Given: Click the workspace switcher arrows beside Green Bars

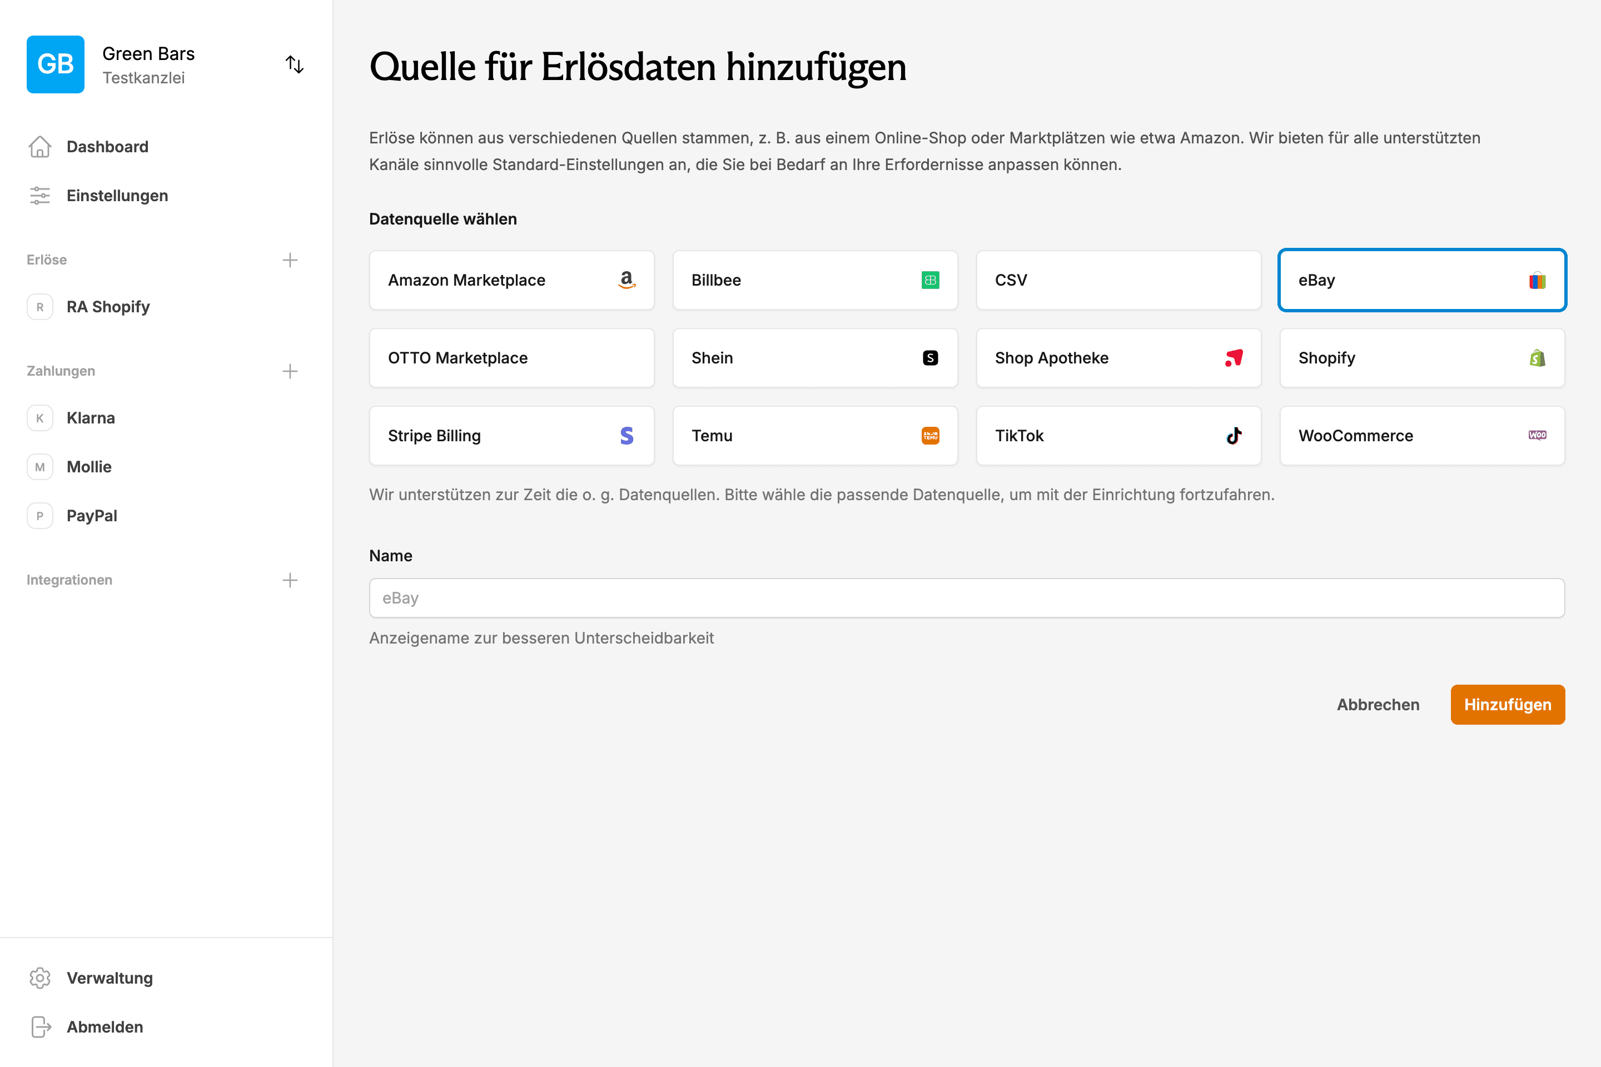Looking at the screenshot, I should click(295, 64).
